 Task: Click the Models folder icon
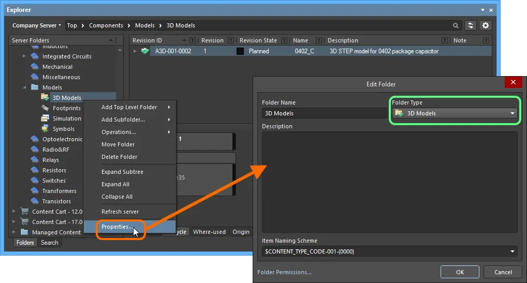[x=35, y=87]
